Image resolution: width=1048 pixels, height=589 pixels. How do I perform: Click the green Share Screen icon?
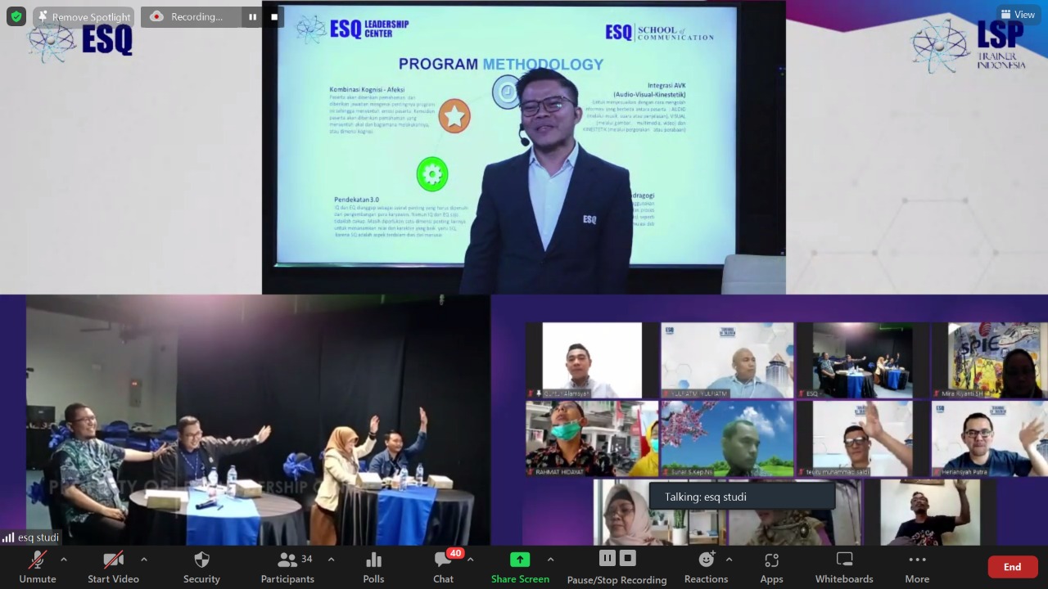(x=520, y=560)
